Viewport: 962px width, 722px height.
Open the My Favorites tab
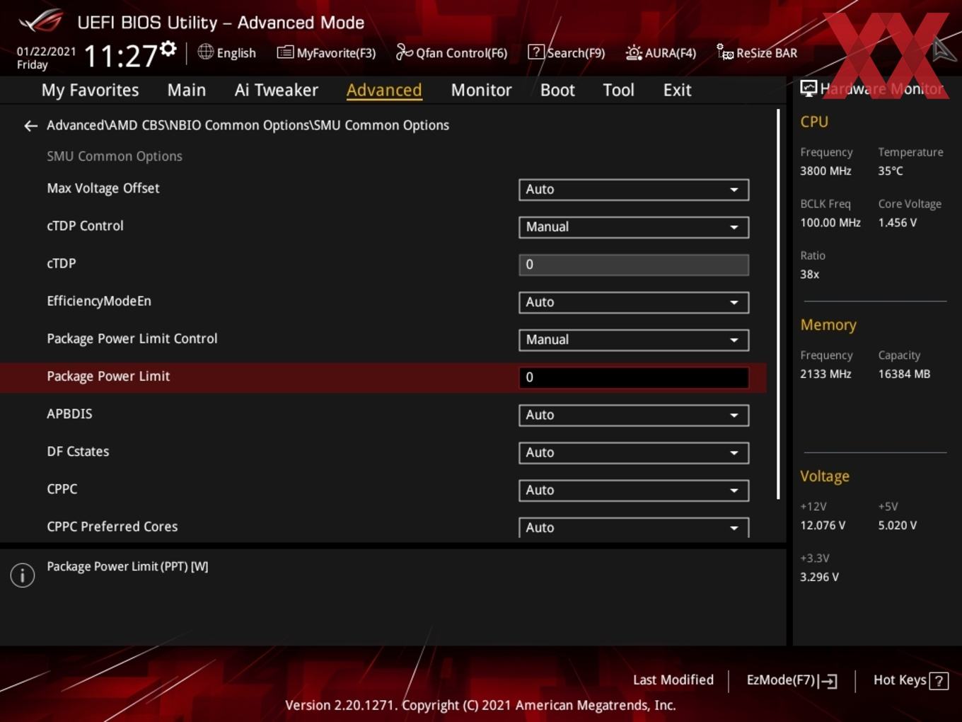pos(90,90)
